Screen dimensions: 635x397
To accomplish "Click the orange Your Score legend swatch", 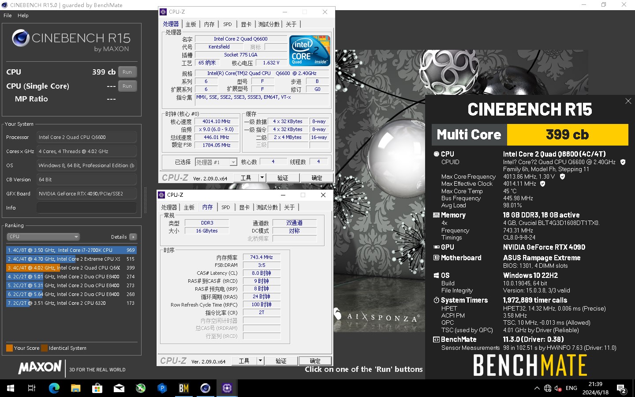I will (9, 348).
